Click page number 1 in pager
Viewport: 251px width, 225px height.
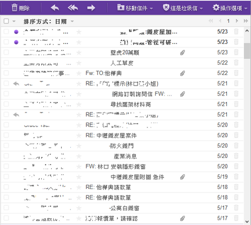(x=228, y=21)
